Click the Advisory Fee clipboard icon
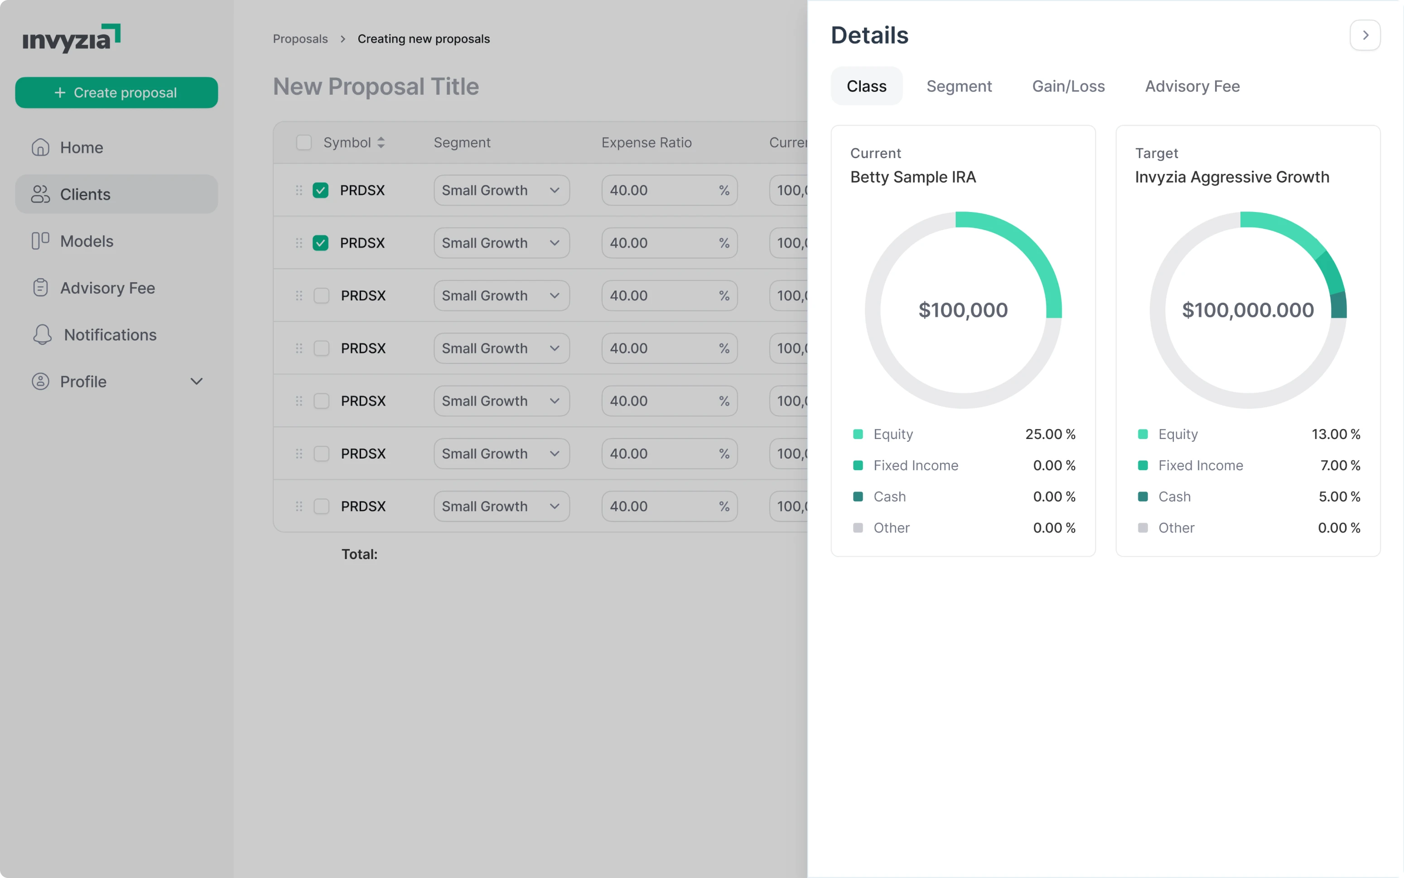This screenshot has width=1404, height=878. pyautogui.click(x=40, y=287)
